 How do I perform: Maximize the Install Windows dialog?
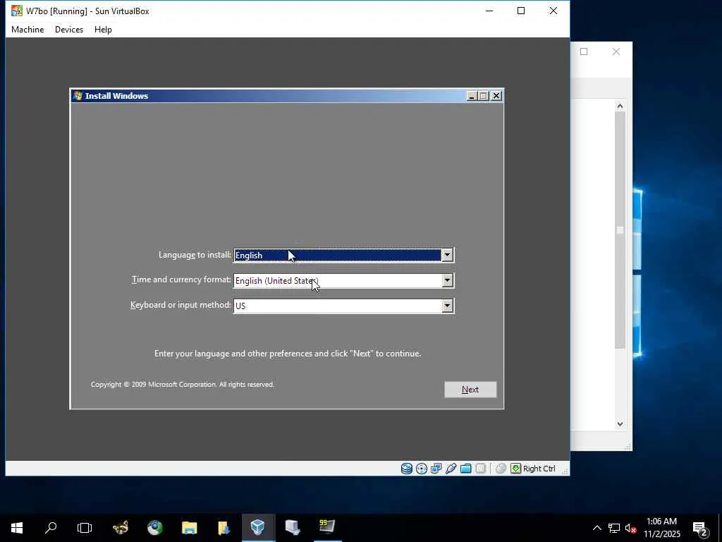[483, 96]
